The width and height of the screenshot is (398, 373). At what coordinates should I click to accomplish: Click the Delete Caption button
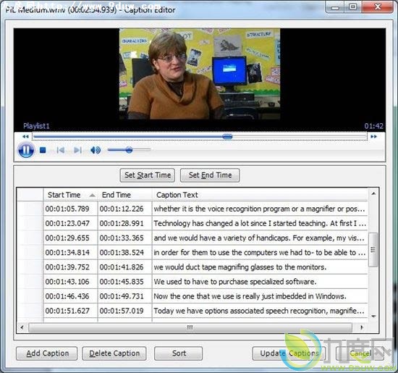(x=114, y=353)
